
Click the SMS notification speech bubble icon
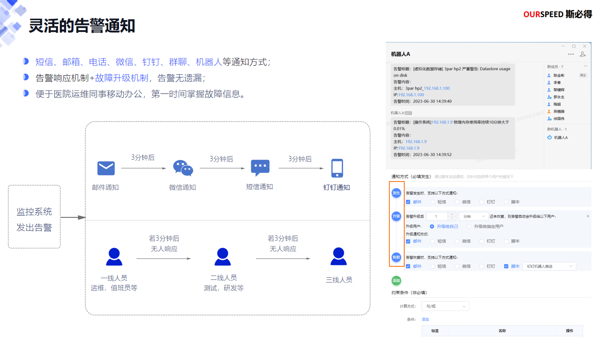[260, 168]
